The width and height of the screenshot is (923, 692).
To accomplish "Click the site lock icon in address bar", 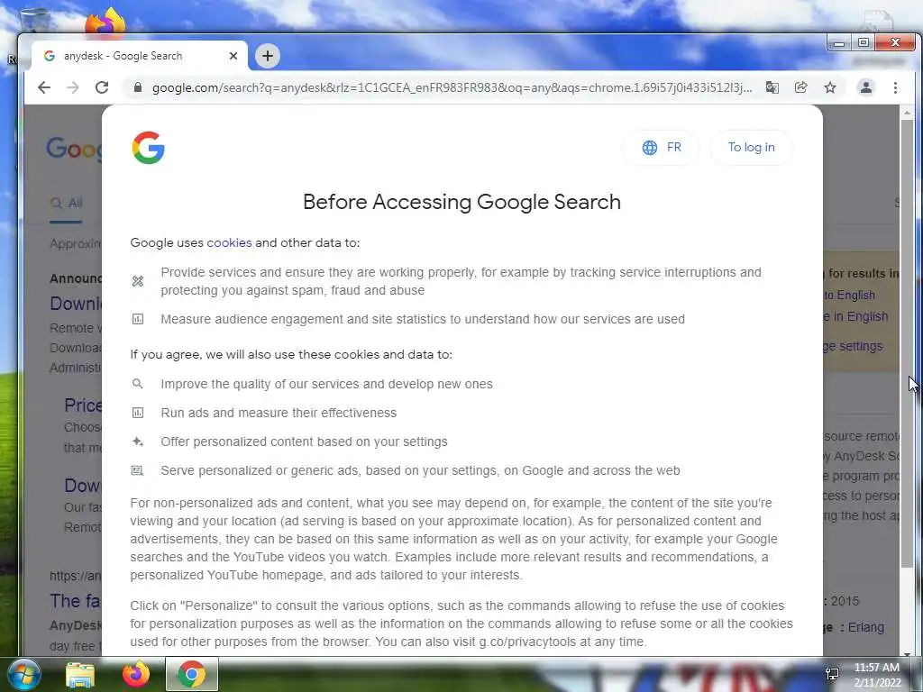I will pos(138,87).
